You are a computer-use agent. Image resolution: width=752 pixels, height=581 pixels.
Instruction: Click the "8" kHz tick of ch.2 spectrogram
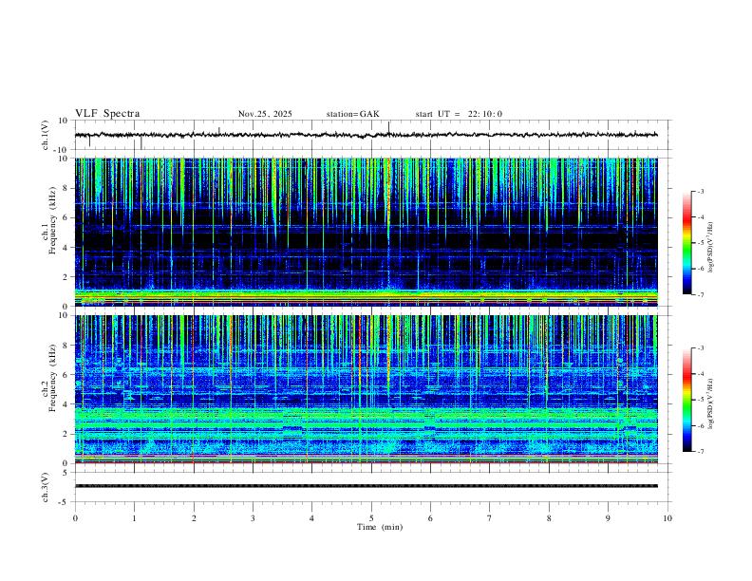point(66,346)
